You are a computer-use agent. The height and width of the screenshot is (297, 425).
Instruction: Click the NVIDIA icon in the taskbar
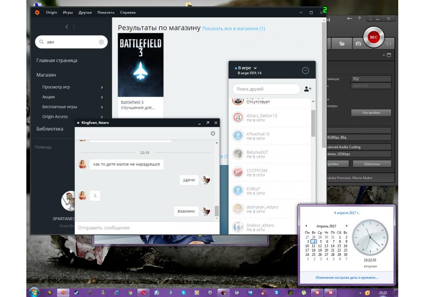coord(290,292)
